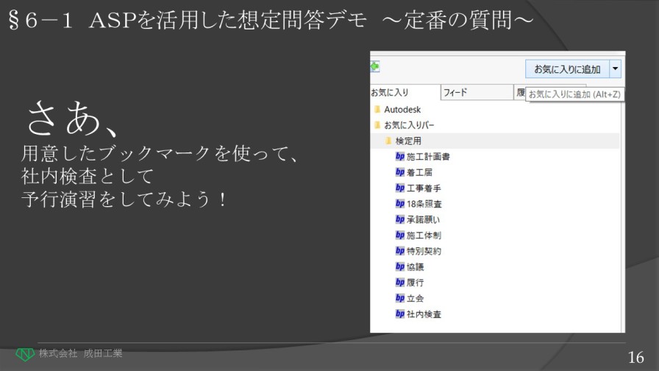Click the bp icon beside 施工計画書
Screen dimensions: 659x371
400,157
